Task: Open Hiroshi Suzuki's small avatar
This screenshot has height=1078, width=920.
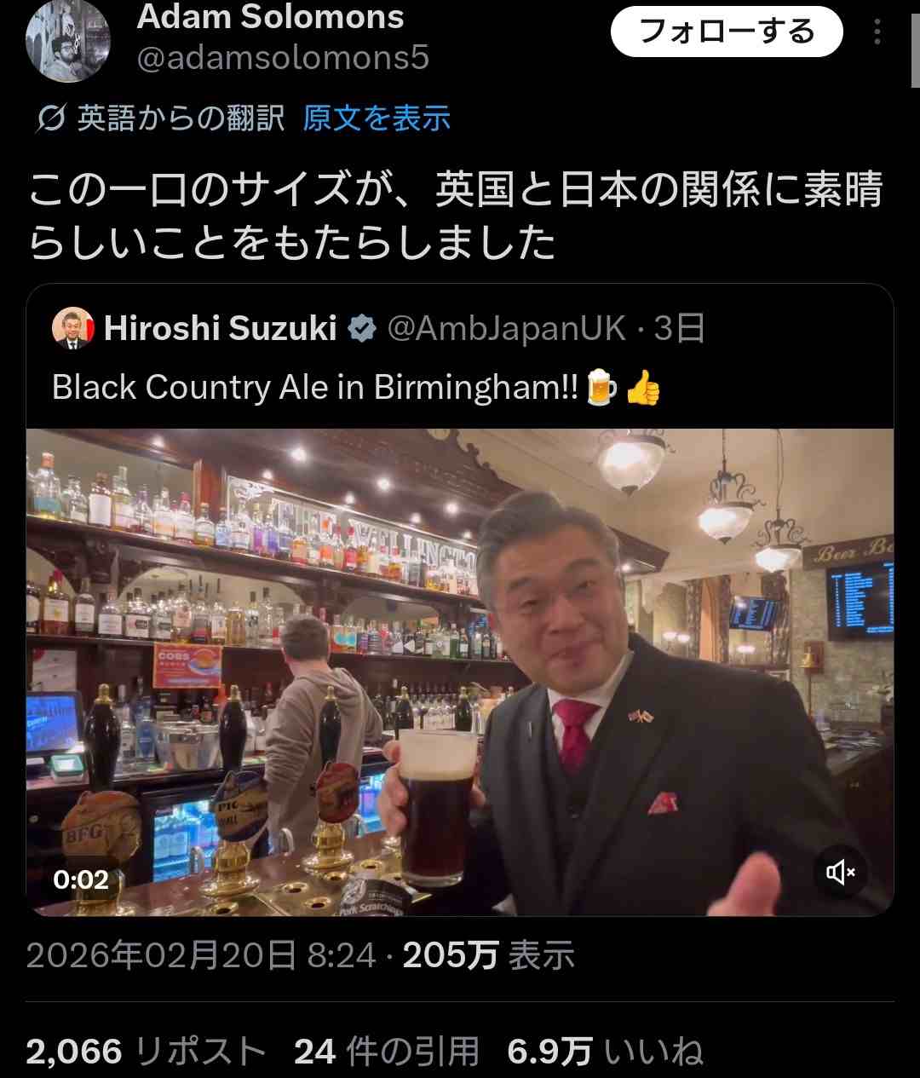Action: tap(73, 328)
